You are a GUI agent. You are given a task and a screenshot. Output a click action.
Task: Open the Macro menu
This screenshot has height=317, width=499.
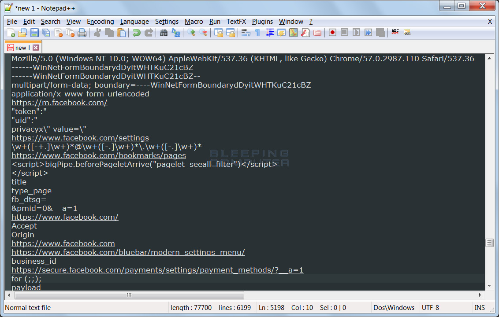[x=194, y=21]
